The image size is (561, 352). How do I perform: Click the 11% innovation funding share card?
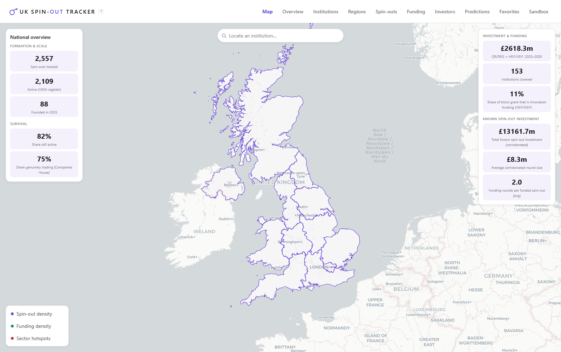click(x=517, y=99)
